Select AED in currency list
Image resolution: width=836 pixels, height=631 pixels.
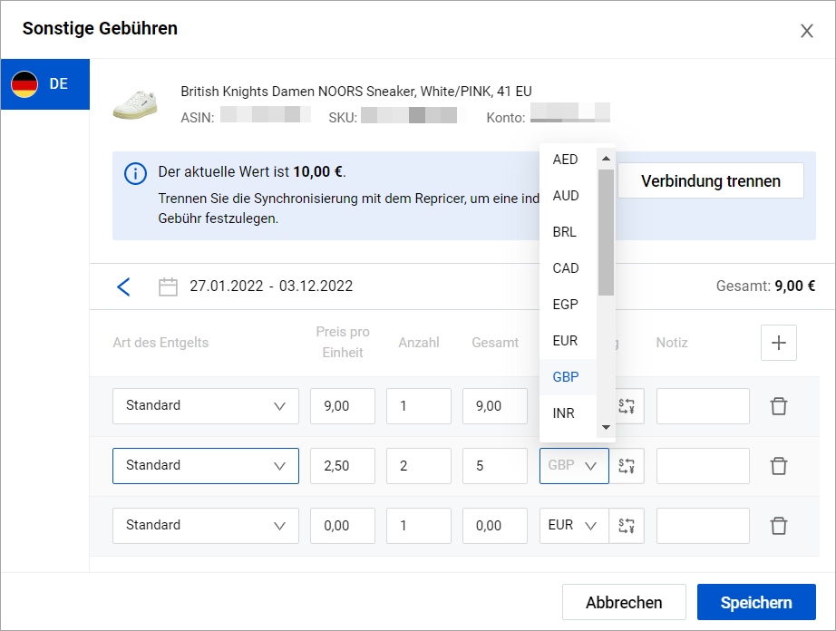click(x=568, y=160)
